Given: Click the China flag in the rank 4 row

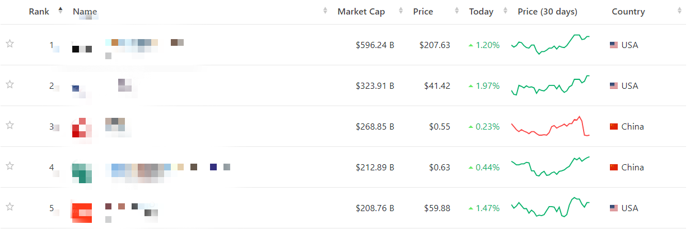Looking at the screenshot, I should pos(614,168).
